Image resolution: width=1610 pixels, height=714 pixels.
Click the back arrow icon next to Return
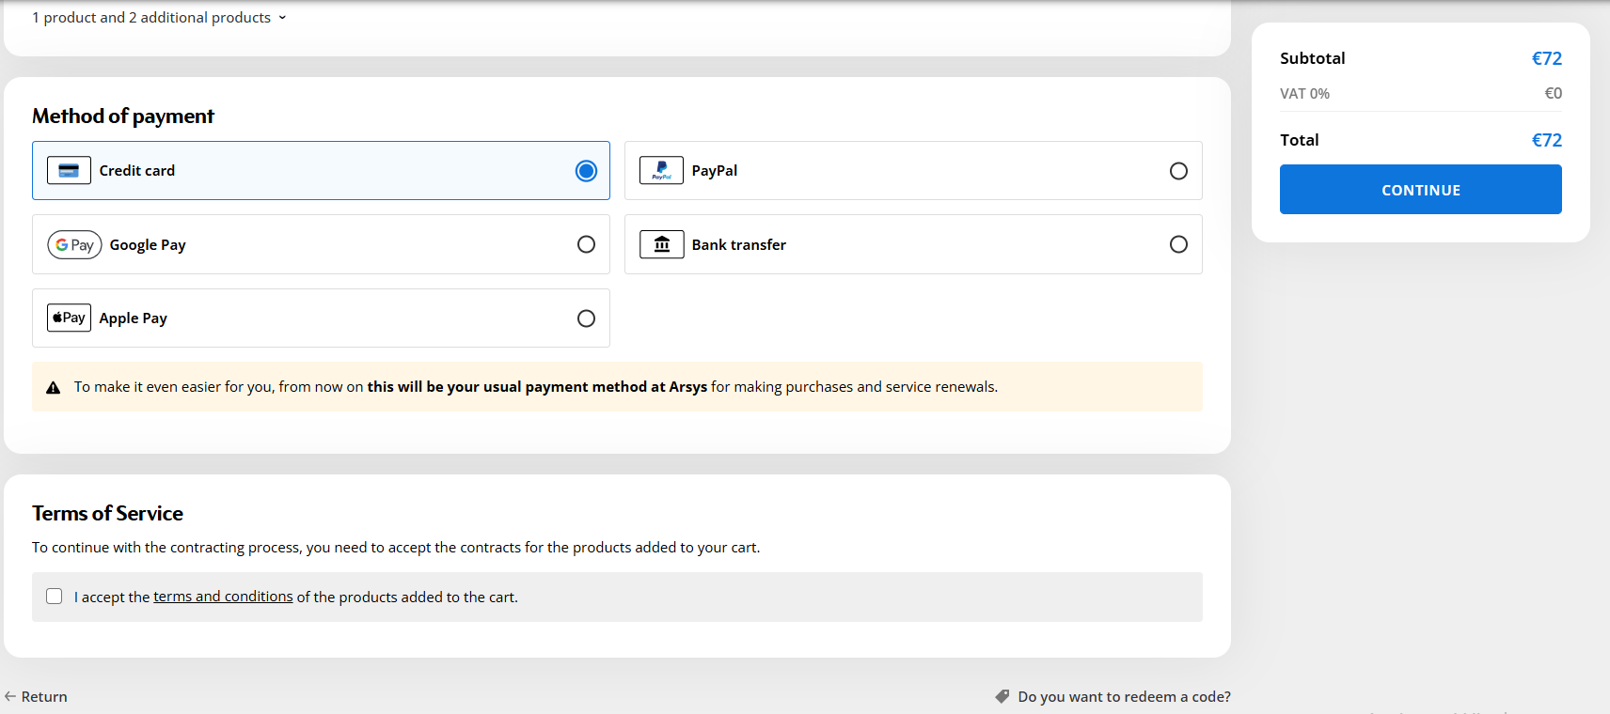click(10, 696)
